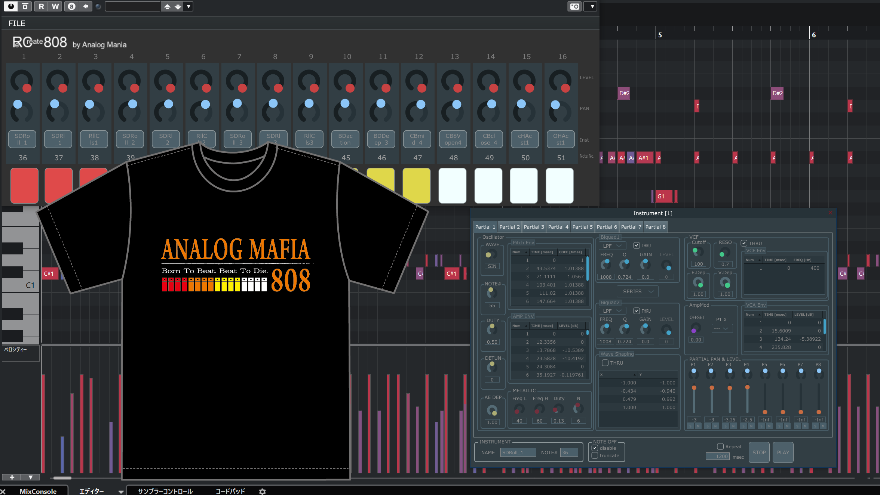
Task: Adjust the VCF RESO knob
Action: point(724,252)
